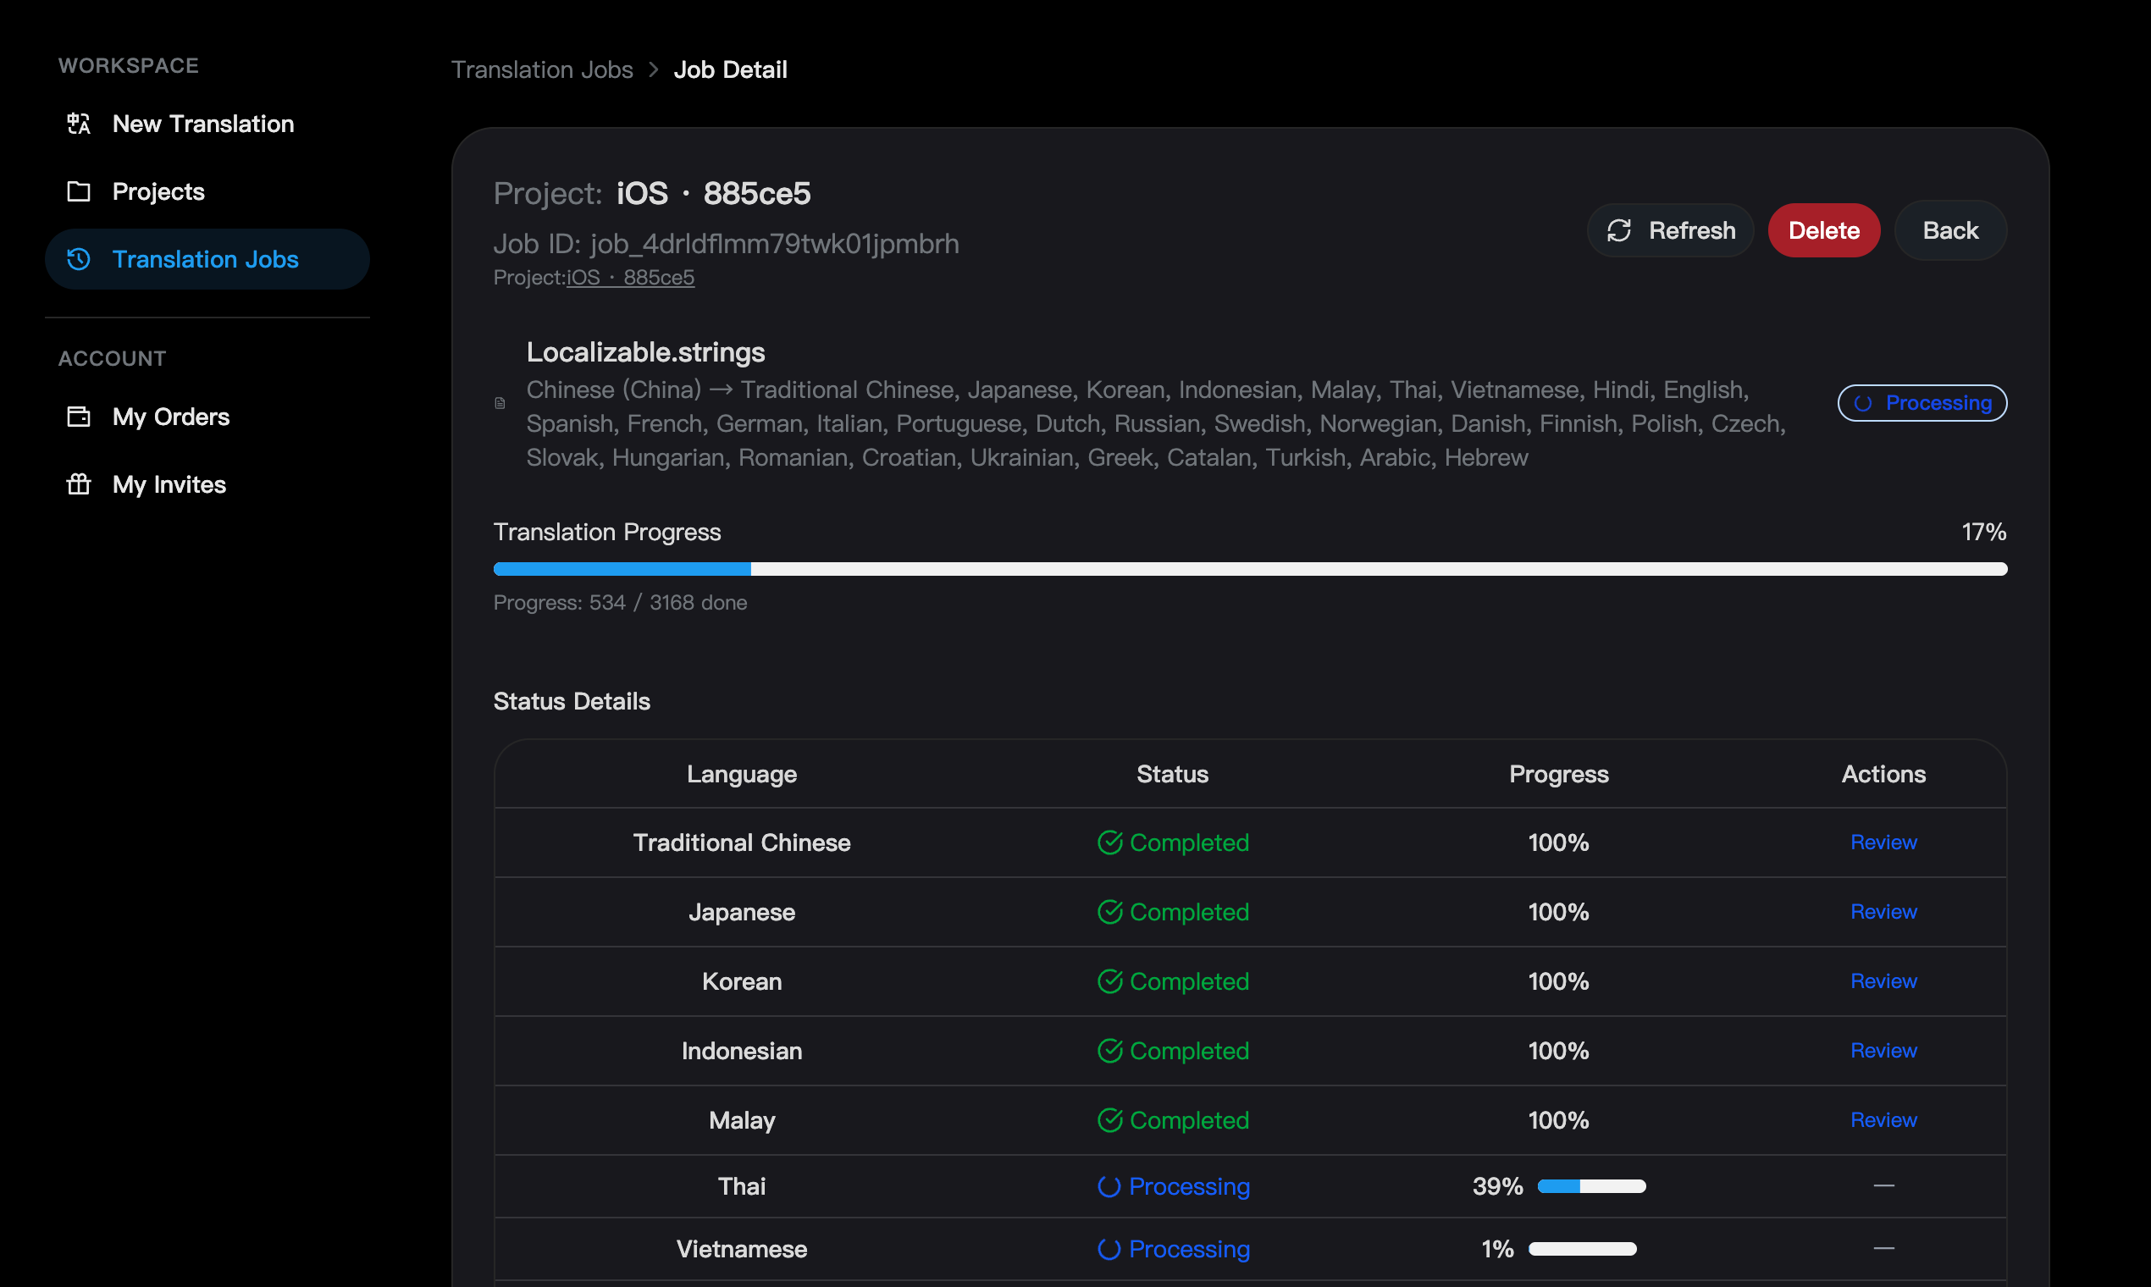Viewport: 2151px width, 1287px height.
Task: Click the Processing status badge
Action: (x=1922, y=403)
